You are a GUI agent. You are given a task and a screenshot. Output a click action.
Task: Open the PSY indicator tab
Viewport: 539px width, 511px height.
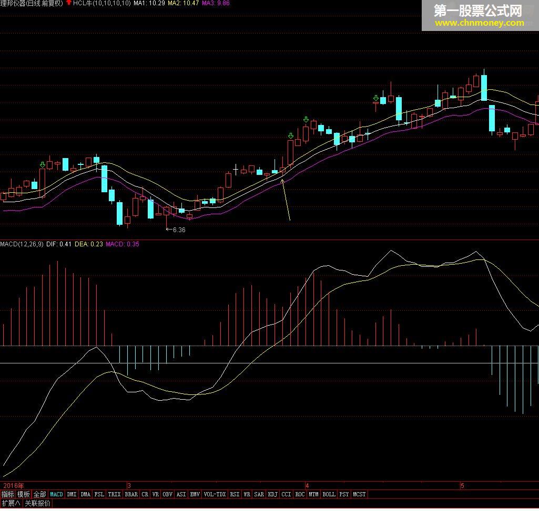pyautogui.click(x=344, y=494)
